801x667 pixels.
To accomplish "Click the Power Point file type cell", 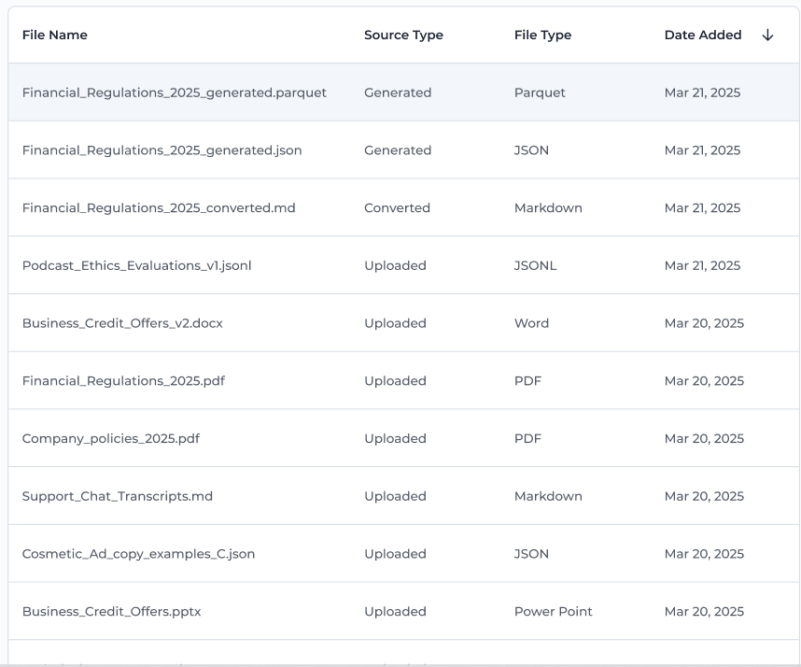I will (554, 611).
